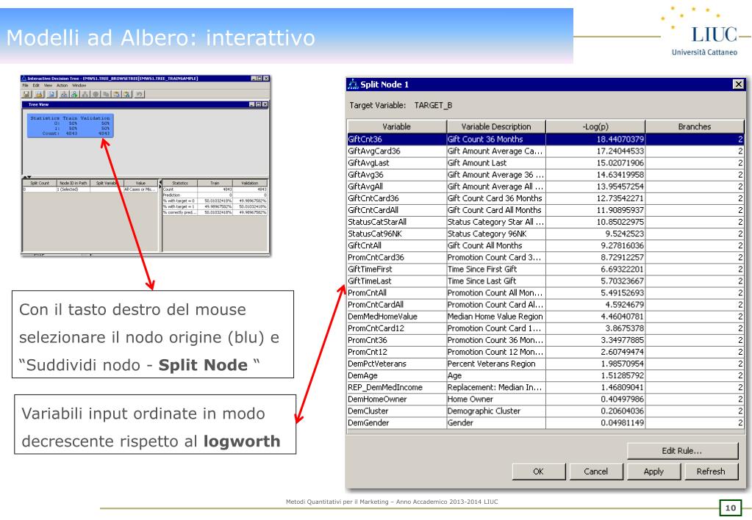The width and height of the screenshot is (752, 520).
Task: Open the Edit menu in Interactive Decision Tree
Action: pyautogui.click(x=36, y=85)
